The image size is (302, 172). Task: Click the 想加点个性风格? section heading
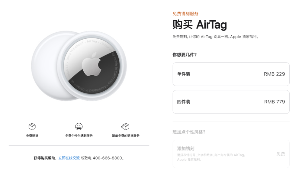pos(189,132)
